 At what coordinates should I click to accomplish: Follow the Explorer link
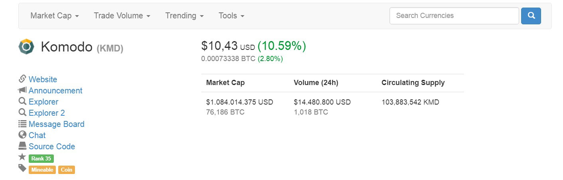click(43, 102)
